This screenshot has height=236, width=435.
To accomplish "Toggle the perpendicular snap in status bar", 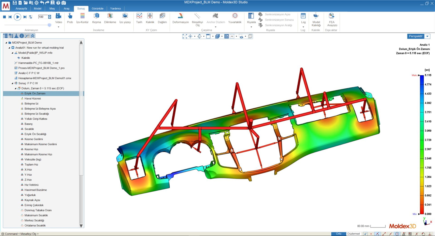I will (x=430, y=234).
